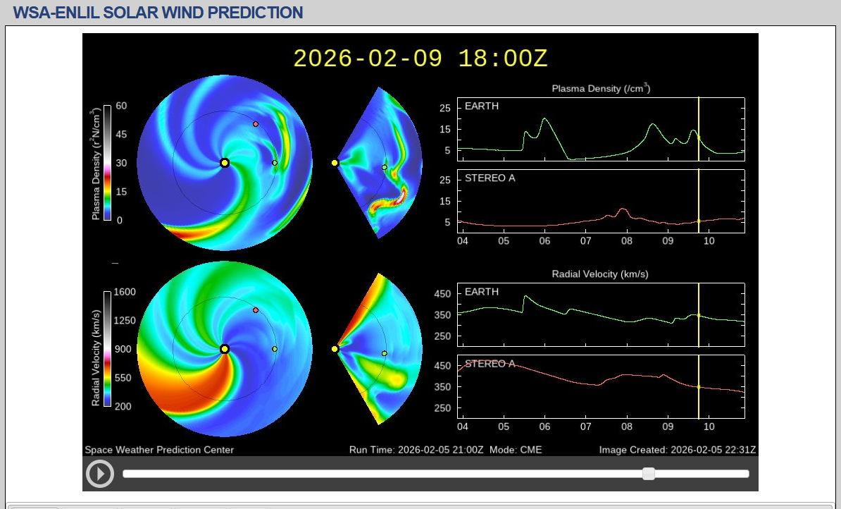Click the Space Weather Prediction Center label

point(159,450)
